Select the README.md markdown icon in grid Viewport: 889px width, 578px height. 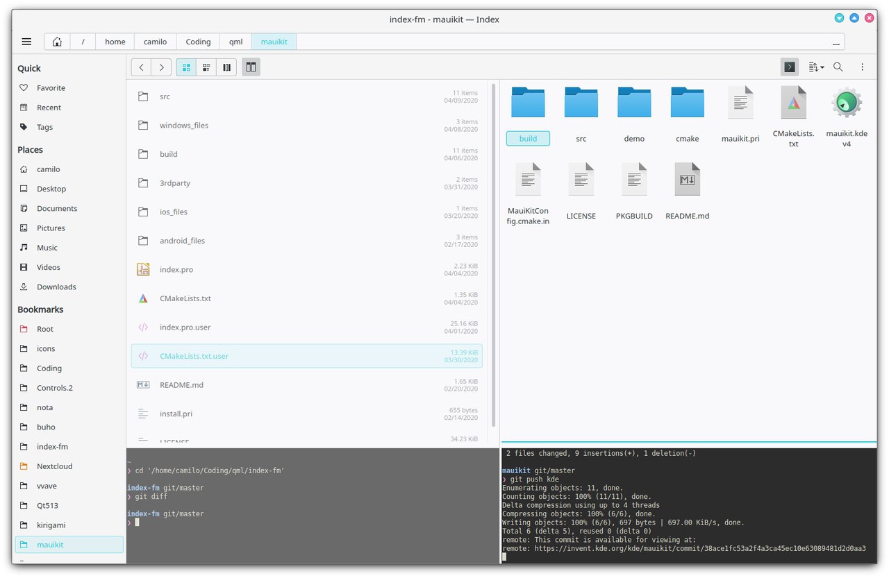pyautogui.click(x=688, y=180)
